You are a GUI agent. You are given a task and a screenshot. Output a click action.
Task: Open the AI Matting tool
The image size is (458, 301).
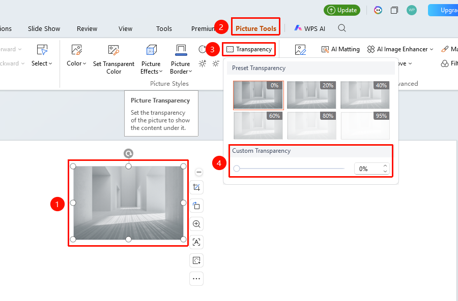(340, 49)
